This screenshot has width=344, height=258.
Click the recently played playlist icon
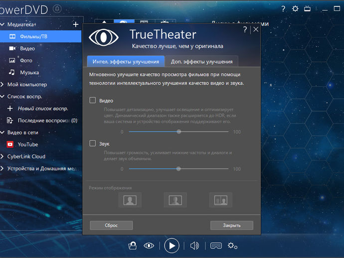click(10, 121)
